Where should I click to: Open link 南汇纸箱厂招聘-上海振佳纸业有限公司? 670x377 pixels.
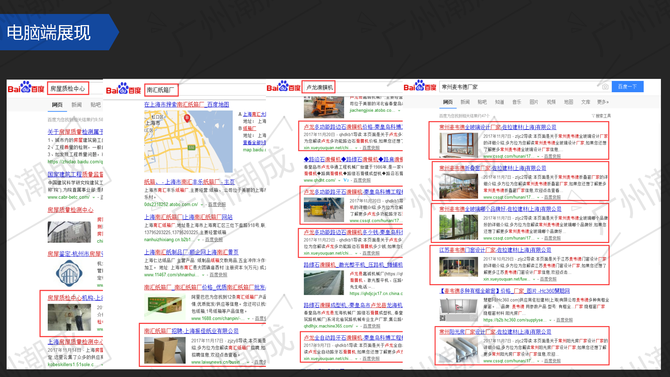tap(191, 331)
